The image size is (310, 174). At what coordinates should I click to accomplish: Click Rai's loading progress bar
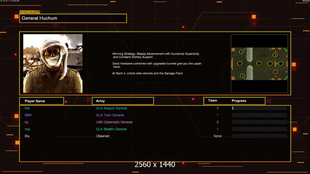[260, 108]
